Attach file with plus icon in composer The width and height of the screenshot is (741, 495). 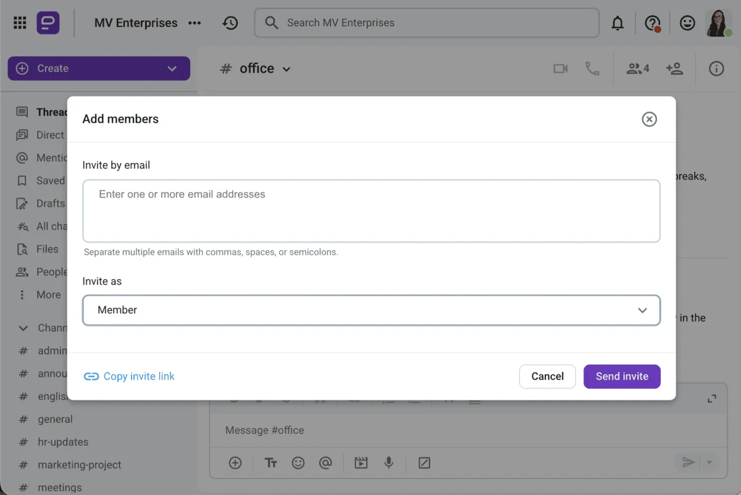point(235,463)
